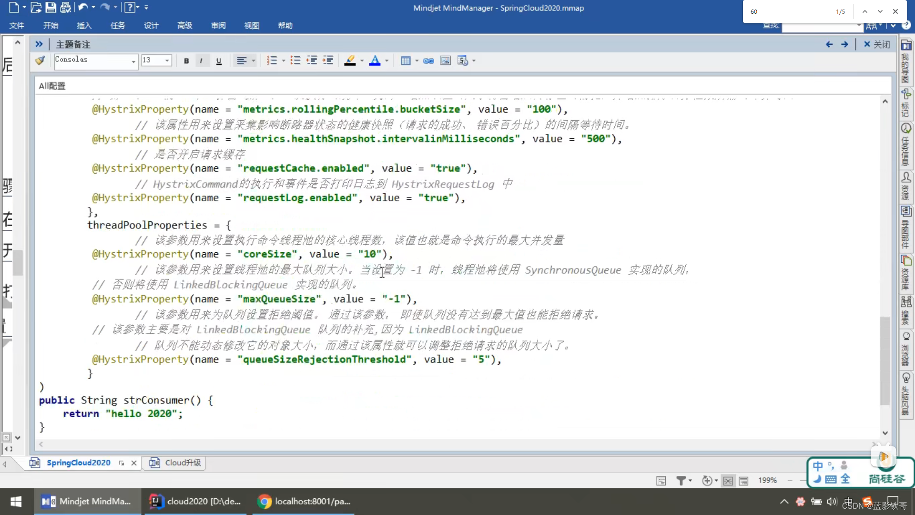Toggle underline formatting
Screen dimensions: 915x515
click(219, 61)
